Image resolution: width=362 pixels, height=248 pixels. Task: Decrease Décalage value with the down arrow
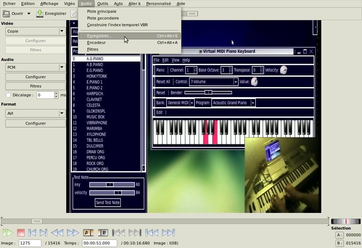(x=56, y=97)
